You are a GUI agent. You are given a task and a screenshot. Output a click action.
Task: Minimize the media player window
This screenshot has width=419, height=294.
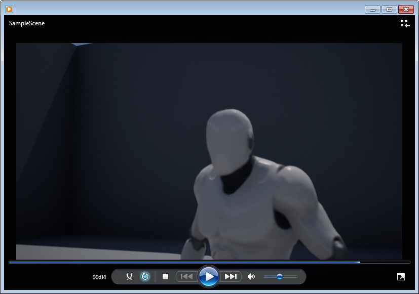pos(372,10)
